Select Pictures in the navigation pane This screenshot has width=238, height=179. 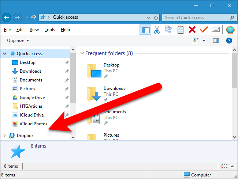pyautogui.click(x=27, y=89)
